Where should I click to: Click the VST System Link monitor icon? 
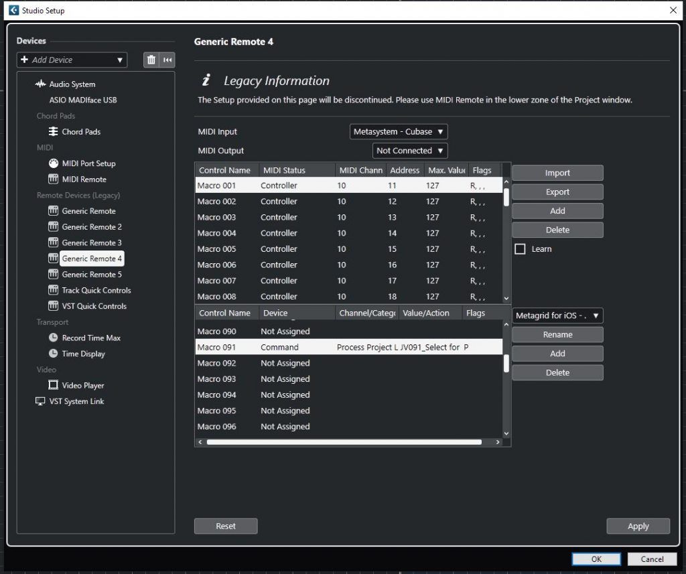tap(40, 401)
